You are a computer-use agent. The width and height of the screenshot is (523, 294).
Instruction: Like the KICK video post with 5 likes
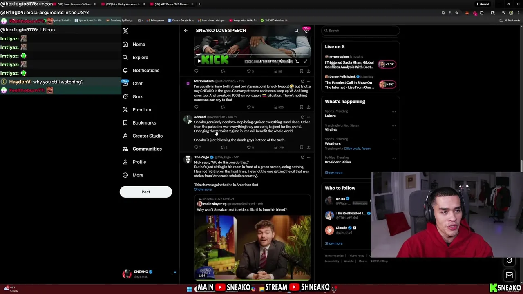point(250,71)
